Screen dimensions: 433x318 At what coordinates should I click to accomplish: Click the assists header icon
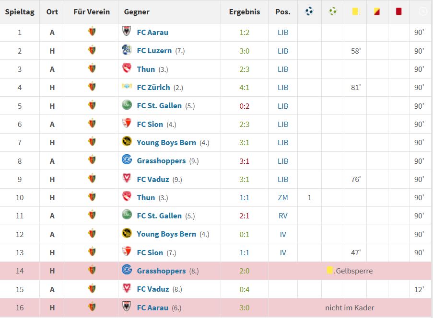click(333, 11)
